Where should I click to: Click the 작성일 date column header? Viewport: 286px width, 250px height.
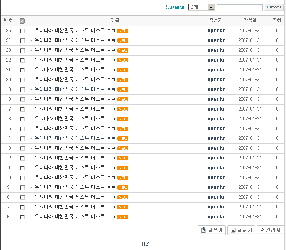tap(250, 20)
